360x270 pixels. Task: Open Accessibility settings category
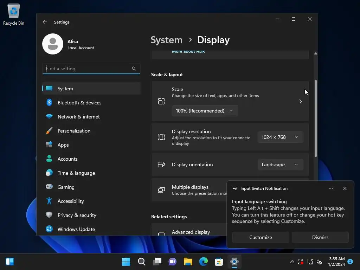click(91, 201)
